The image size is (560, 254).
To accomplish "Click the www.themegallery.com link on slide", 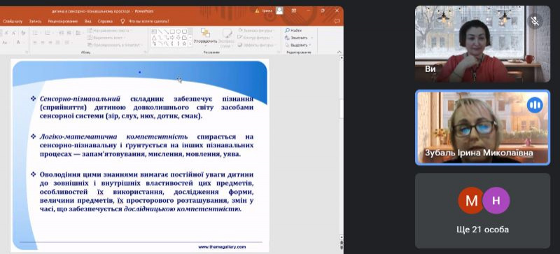I will click(222, 247).
